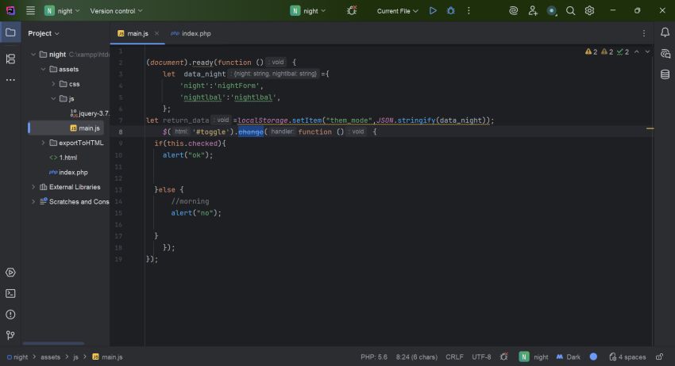Viewport: 675px width, 366px height.
Task: Open the Git tool window in sidebar
Action: [10, 335]
